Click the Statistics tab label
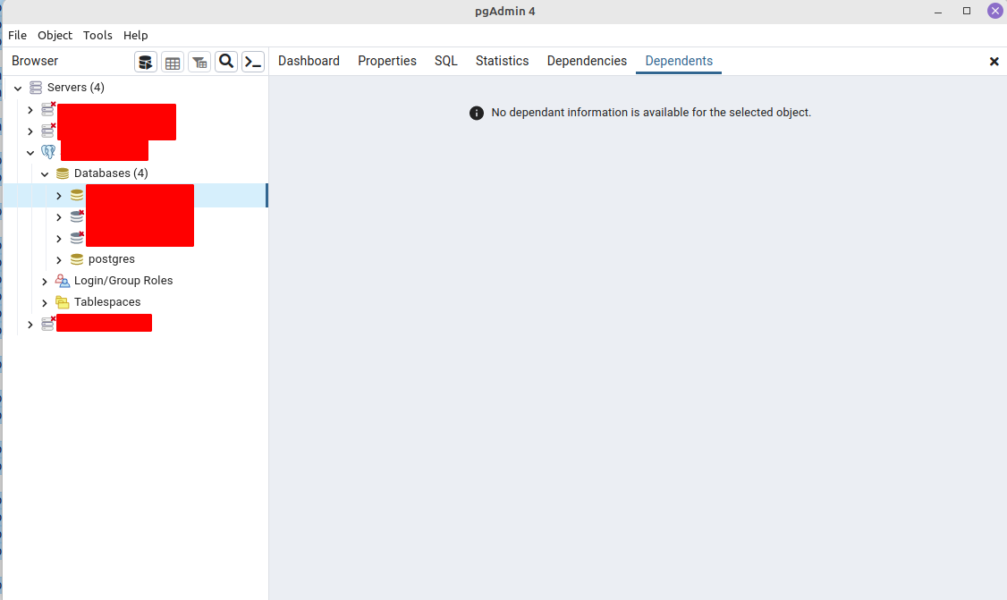 [502, 60]
